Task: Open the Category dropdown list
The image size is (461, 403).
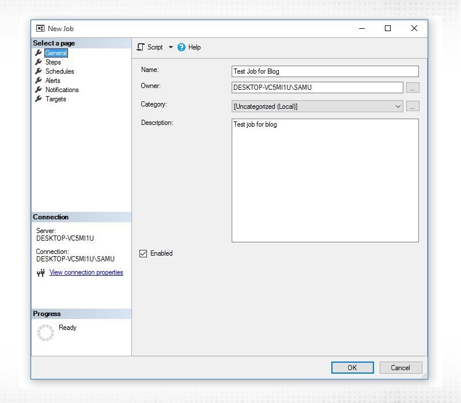Action: 399,106
